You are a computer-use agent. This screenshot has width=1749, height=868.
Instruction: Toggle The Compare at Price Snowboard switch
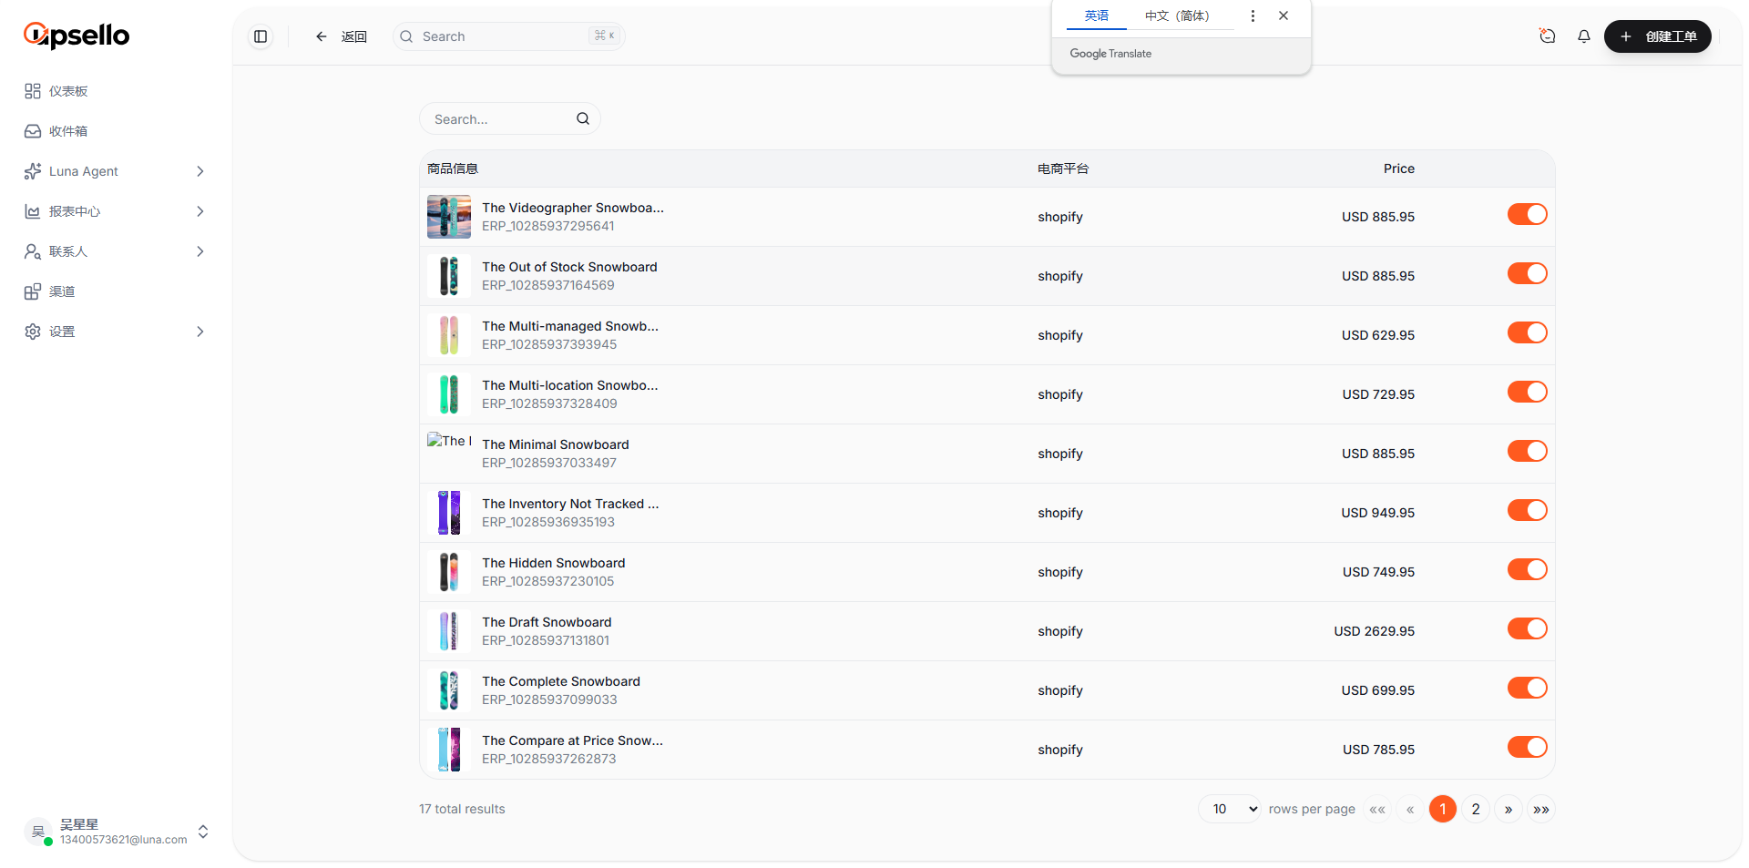pyautogui.click(x=1528, y=747)
